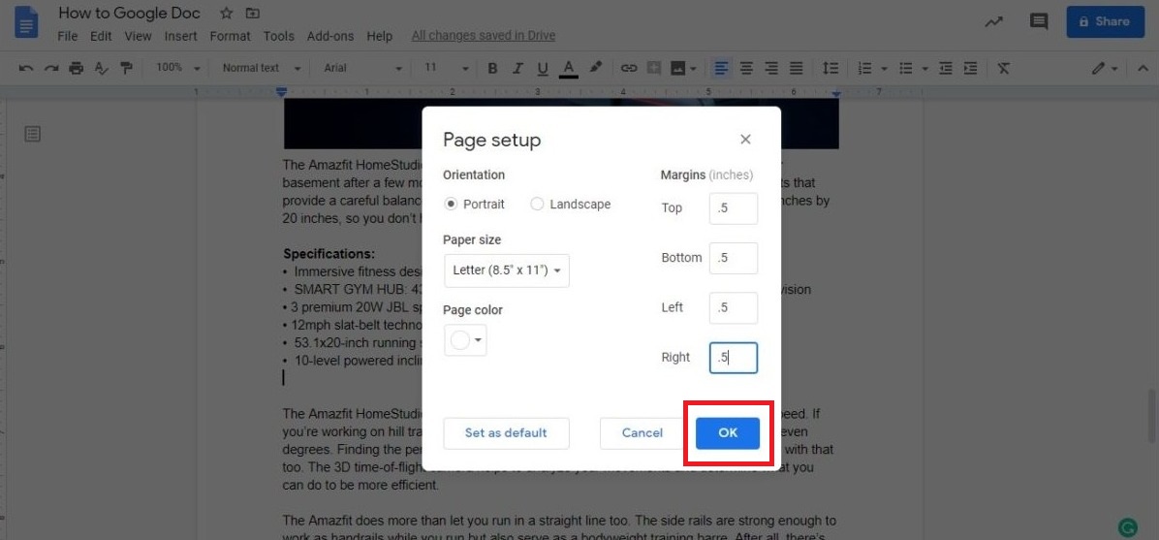
Task: Open the Normal text style dropdown
Action: tap(262, 68)
